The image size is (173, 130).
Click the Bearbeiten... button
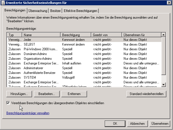47,94
